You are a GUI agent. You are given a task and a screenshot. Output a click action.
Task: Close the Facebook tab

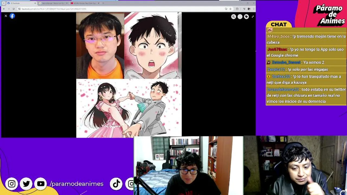[x=35, y=3]
